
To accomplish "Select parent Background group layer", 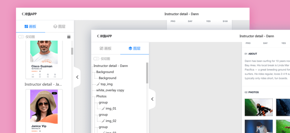I will coord(105,72).
